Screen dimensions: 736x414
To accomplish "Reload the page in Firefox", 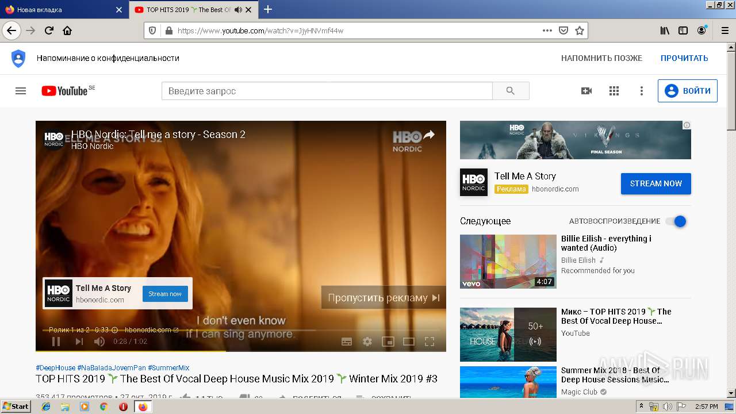I will pyautogui.click(x=49, y=30).
